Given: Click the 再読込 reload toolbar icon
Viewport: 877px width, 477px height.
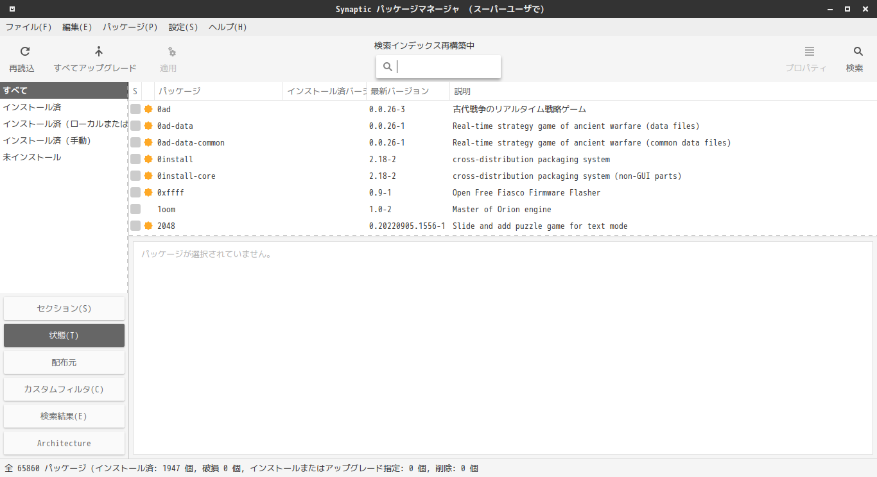Looking at the screenshot, I should (25, 52).
